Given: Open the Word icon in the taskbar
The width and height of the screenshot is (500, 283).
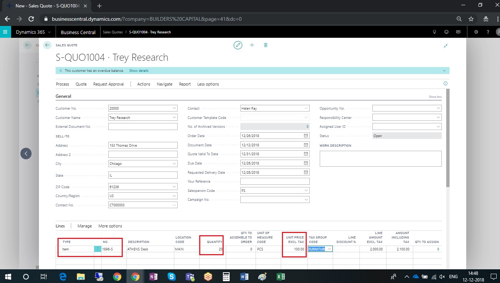Looking at the screenshot, I should 244,277.
